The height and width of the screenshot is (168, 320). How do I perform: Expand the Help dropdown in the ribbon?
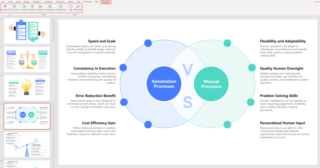(71, 12)
